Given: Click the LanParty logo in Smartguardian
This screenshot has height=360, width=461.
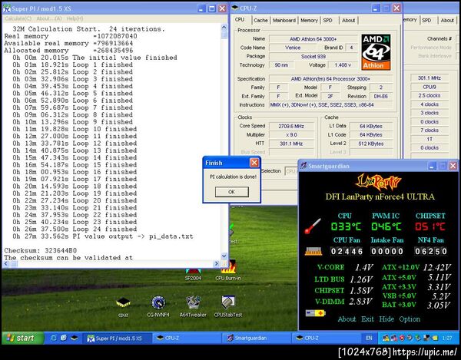Looking at the screenshot, I should (378, 182).
